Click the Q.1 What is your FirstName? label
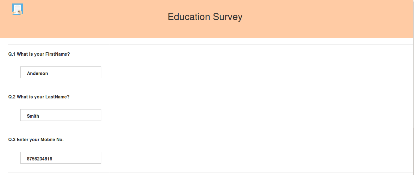The image size is (414, 175). tap(39, 54)
